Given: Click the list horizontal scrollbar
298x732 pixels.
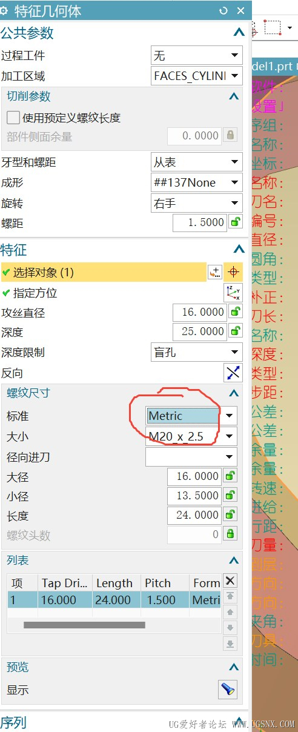Looking at the screenshot, I should coord(84,625).
